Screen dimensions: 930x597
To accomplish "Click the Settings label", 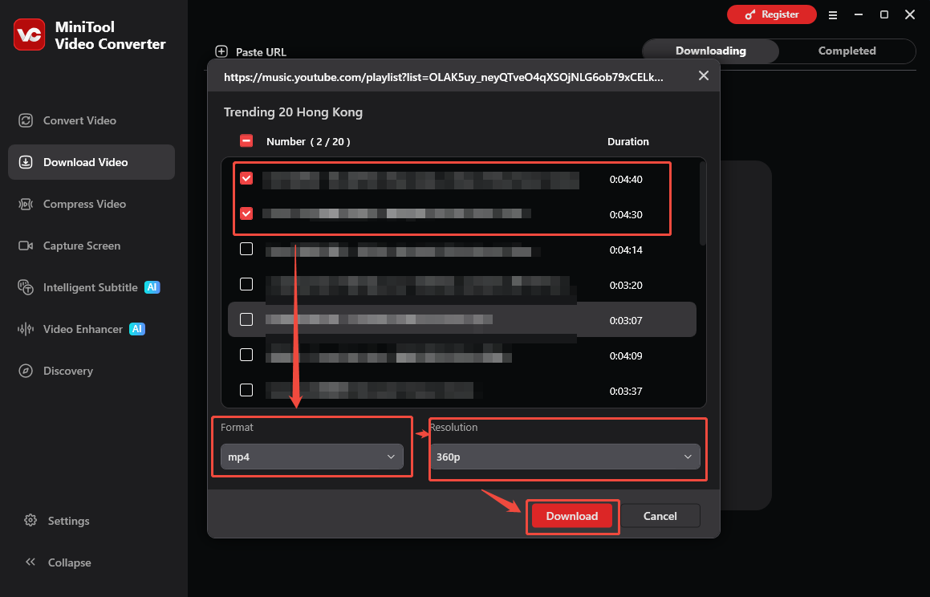I will (x=69, y=521).
